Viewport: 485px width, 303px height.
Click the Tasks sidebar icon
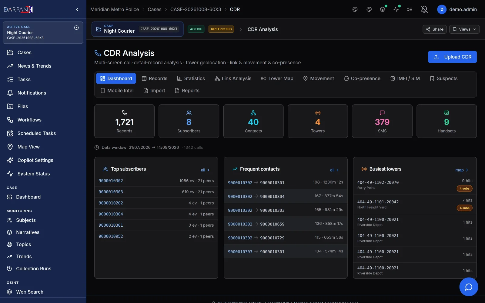pos(10,79)
